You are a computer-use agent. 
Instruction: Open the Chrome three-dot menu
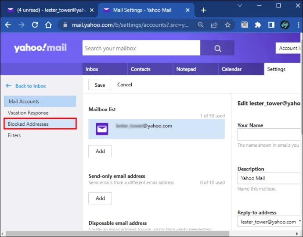pyautogui.click(x=299, y=25)
